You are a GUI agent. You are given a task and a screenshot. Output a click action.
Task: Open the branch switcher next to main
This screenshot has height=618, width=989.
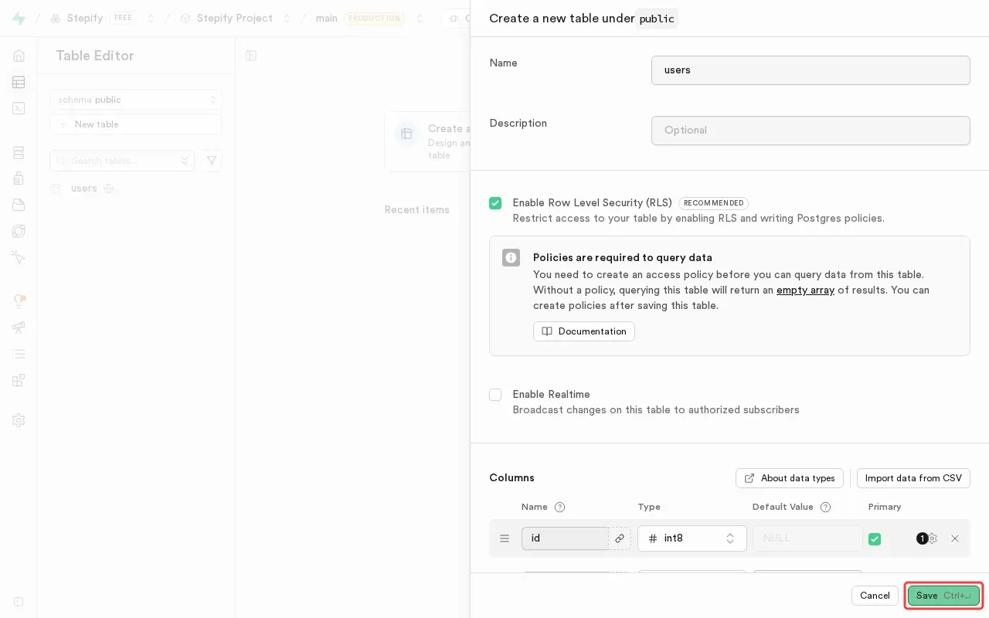(x=420, y=19)
